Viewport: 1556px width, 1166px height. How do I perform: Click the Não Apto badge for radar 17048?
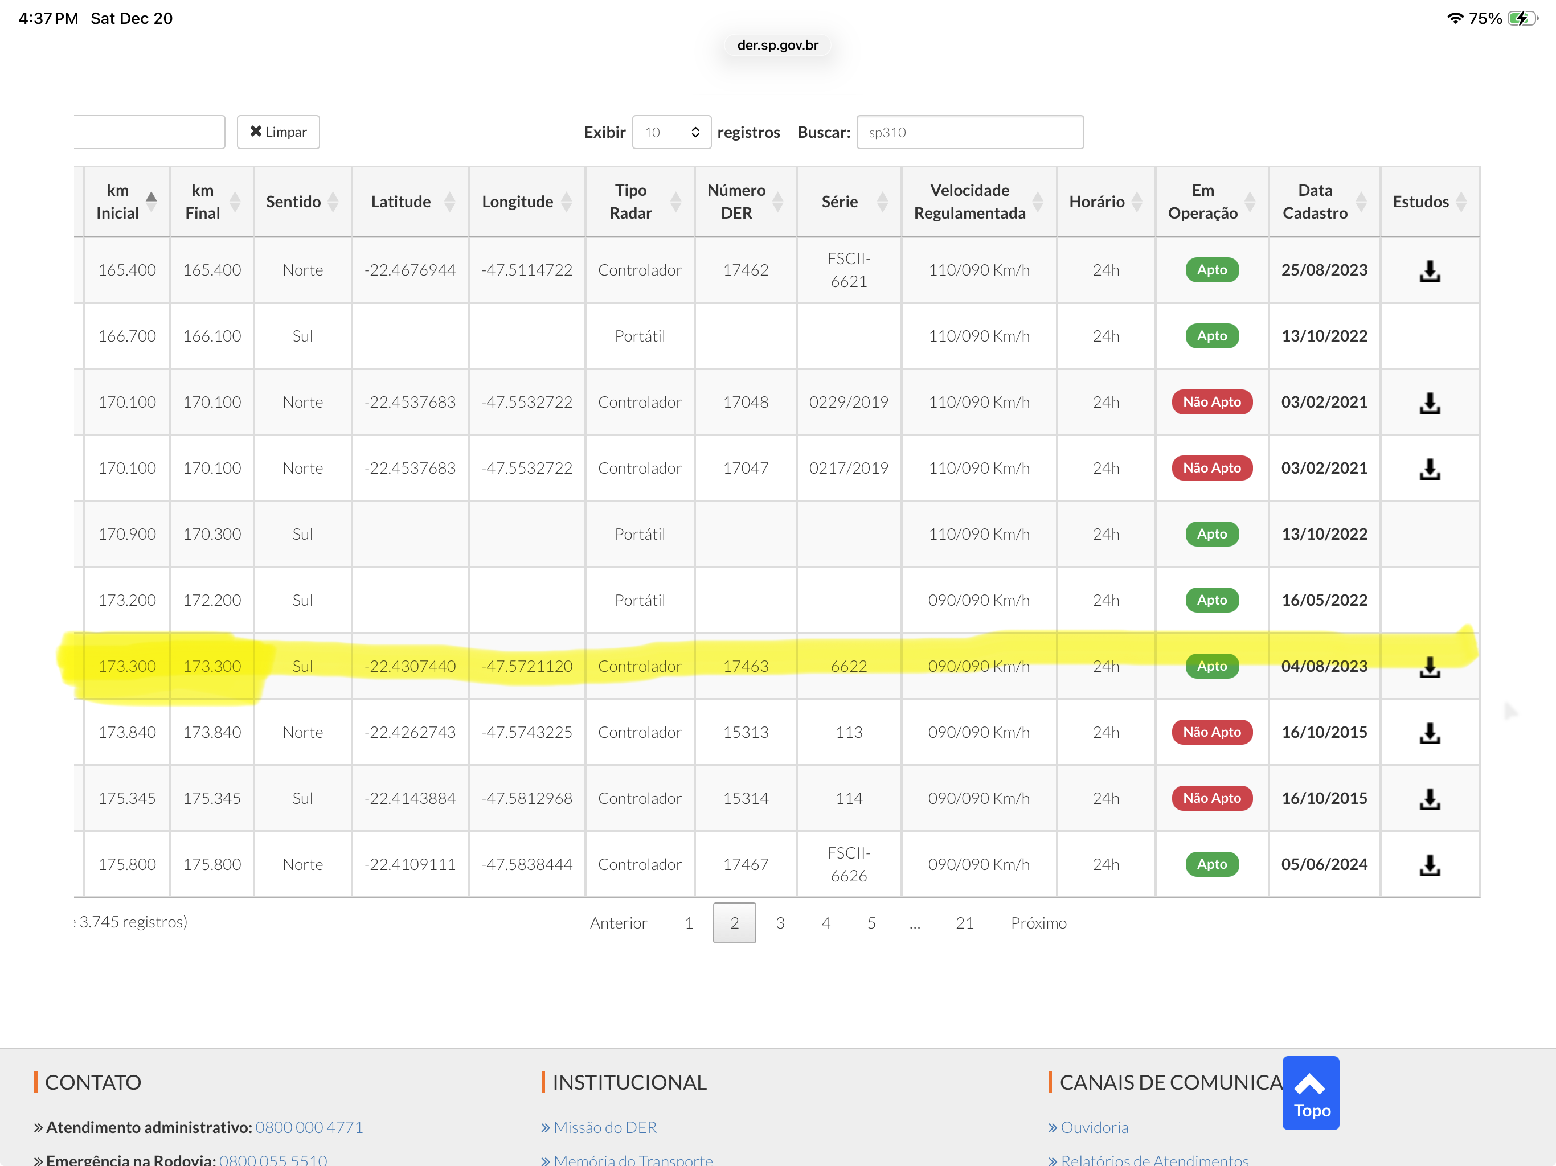pyautogui.click(x=1211, y=403)
